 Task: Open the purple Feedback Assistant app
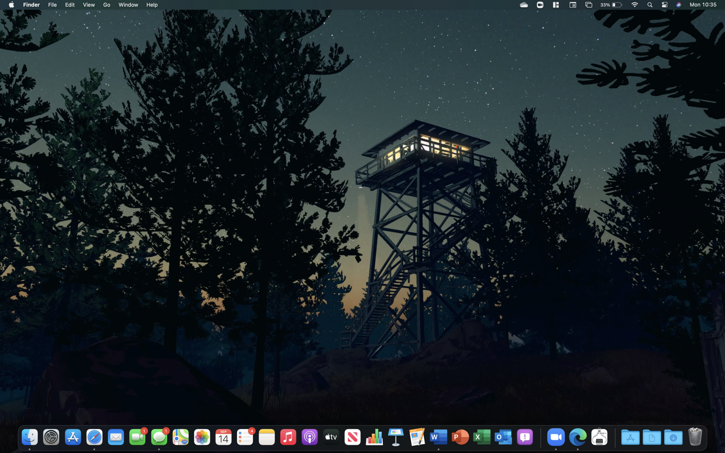525,437
